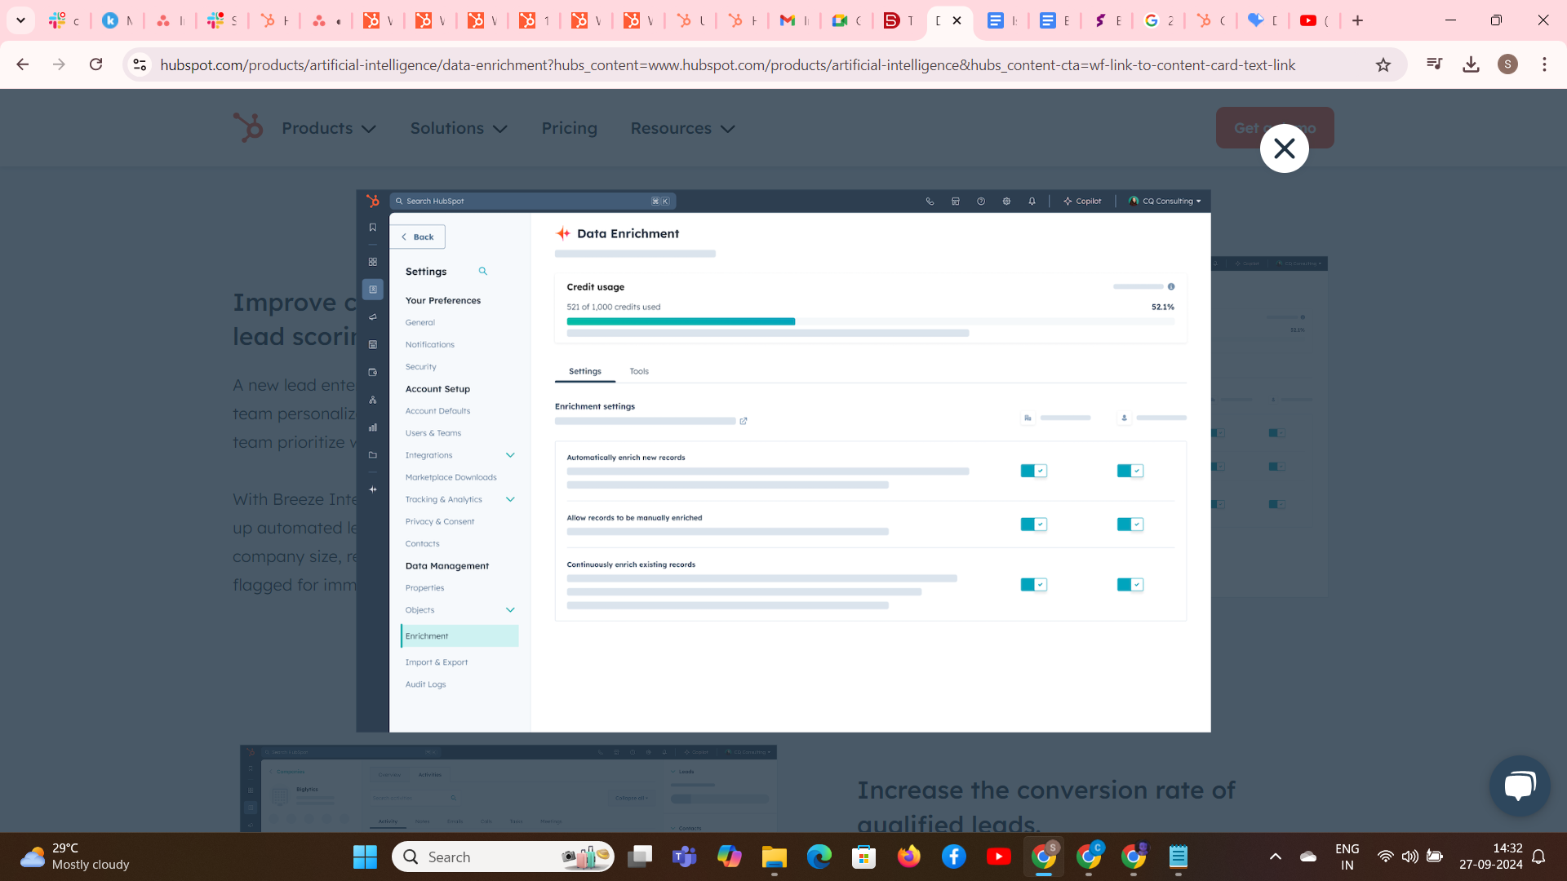Click Settings search magnifier icon
This screenshot has height=881, width=1567.
(x=482, y=271)
